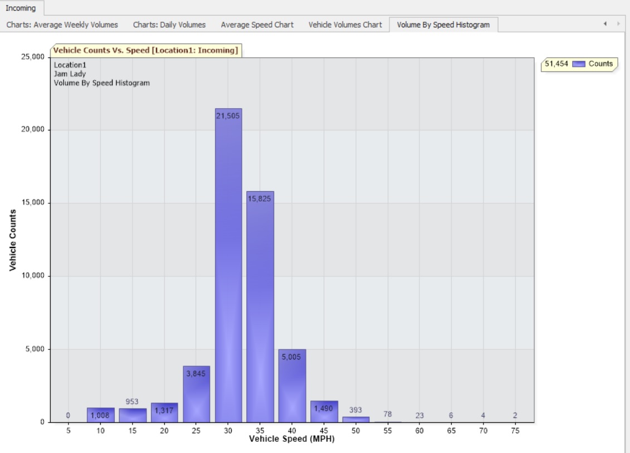
Task: Select the 15 MPH bar below 953
Action: (133, 415)
